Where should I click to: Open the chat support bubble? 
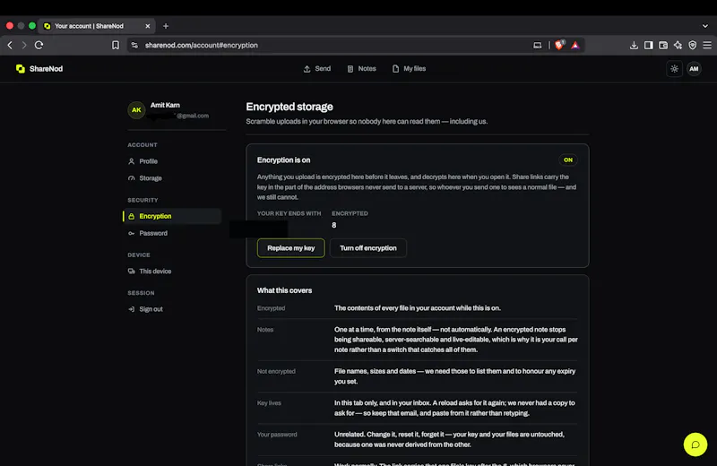[x=695, y=444]
